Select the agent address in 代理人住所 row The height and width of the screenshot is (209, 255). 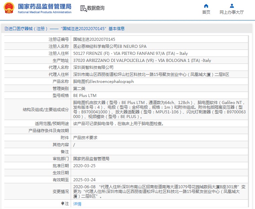pos(151,75)
